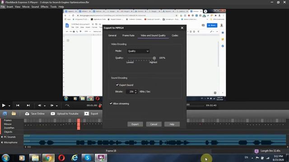The height and width of the screenshot is (162, 289).
Task: Close the Export to MPEG4 dialog
Action: 182,28
